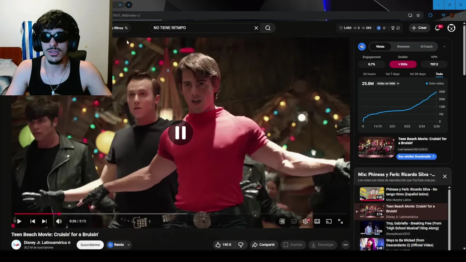Clear the search box with the X icon
This screenshot has width=466, height=262.
point(256,28)
